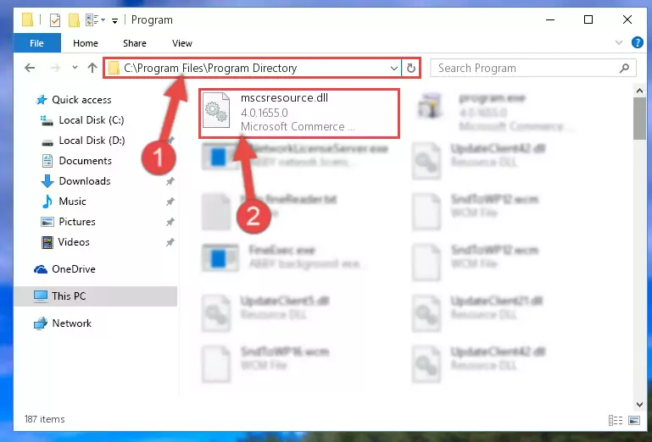Click the 187 items status text
Screen dimensions: 652x442
pyautogui.click(x=44, y=419)
